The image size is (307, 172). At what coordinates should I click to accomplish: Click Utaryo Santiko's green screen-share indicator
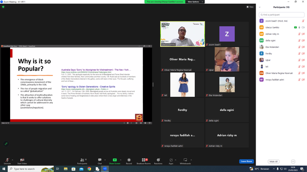click(x=295, y=27)
